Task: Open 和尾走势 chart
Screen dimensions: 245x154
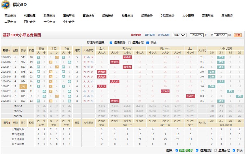Action: tap(127, 16)
